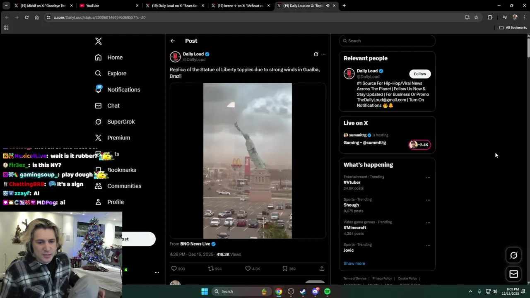Image resolution: width=530 pixels, height=298 pixels.
Task: Click the share icon on the post
Action: 322,269
